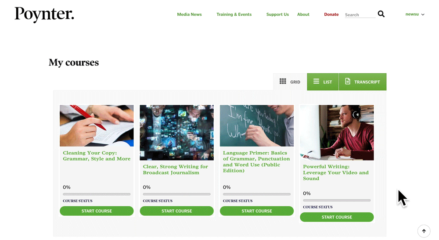Click the chalkboard Language Primer thumbnail
The image size is (439, 240).
(257, 125)
